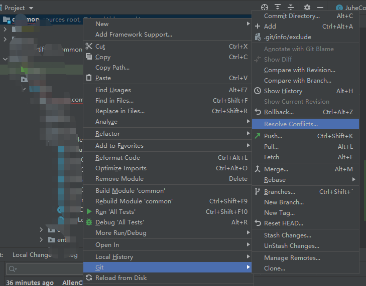Click the scissors icon for Cut
Viewport: 366px width, 286px height.
(89, 46)
